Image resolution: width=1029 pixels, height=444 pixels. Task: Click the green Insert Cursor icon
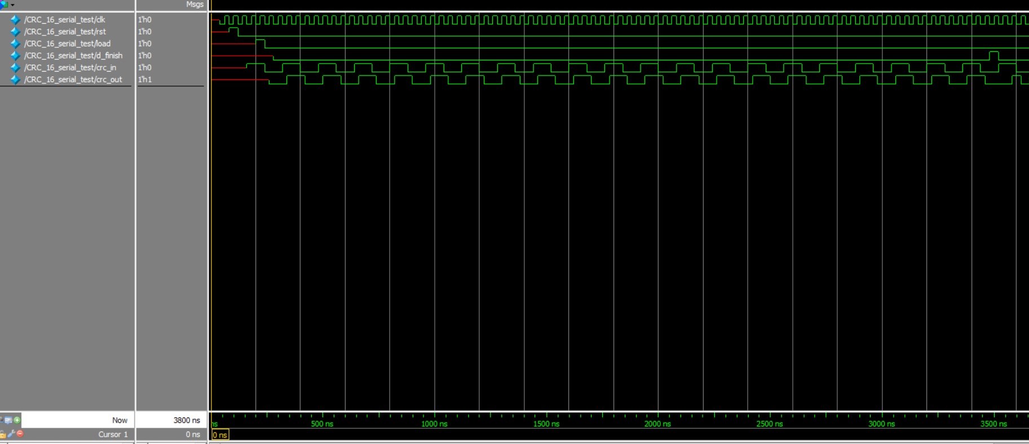click(x=17, y=420)
